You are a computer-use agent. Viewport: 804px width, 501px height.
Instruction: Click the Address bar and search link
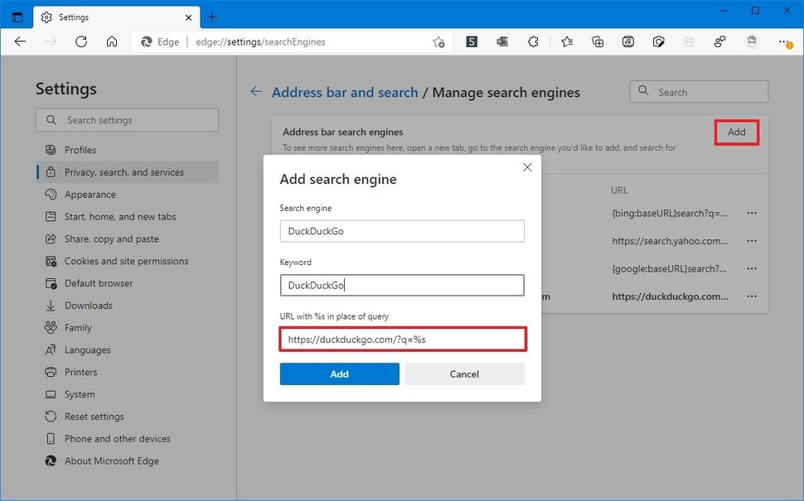click(345, 92)
